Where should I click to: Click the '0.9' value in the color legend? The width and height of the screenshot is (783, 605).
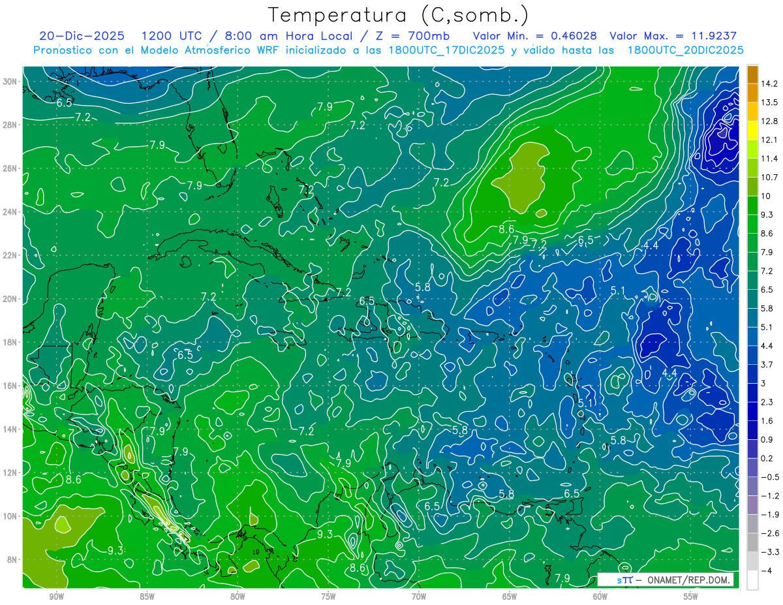point(768,439)
